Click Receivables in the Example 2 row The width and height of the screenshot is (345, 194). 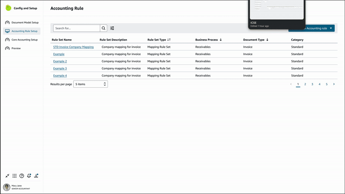click(x=203, y=61)
